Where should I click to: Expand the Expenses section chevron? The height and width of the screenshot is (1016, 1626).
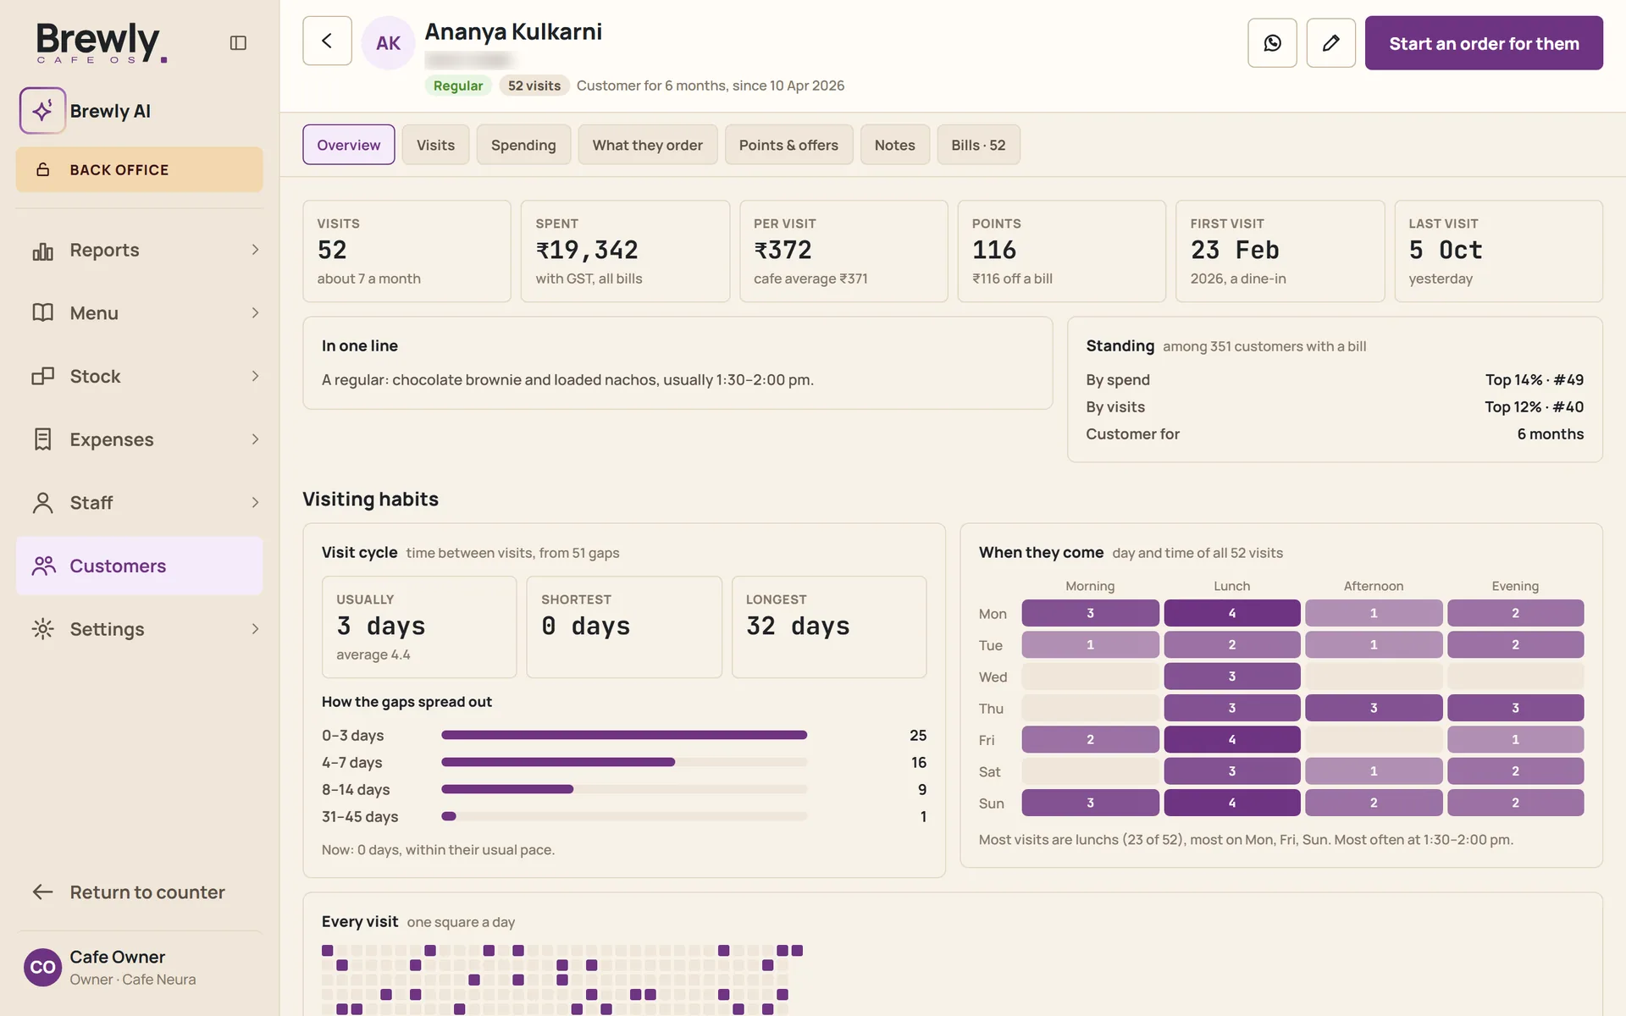(x=255, y=439)
